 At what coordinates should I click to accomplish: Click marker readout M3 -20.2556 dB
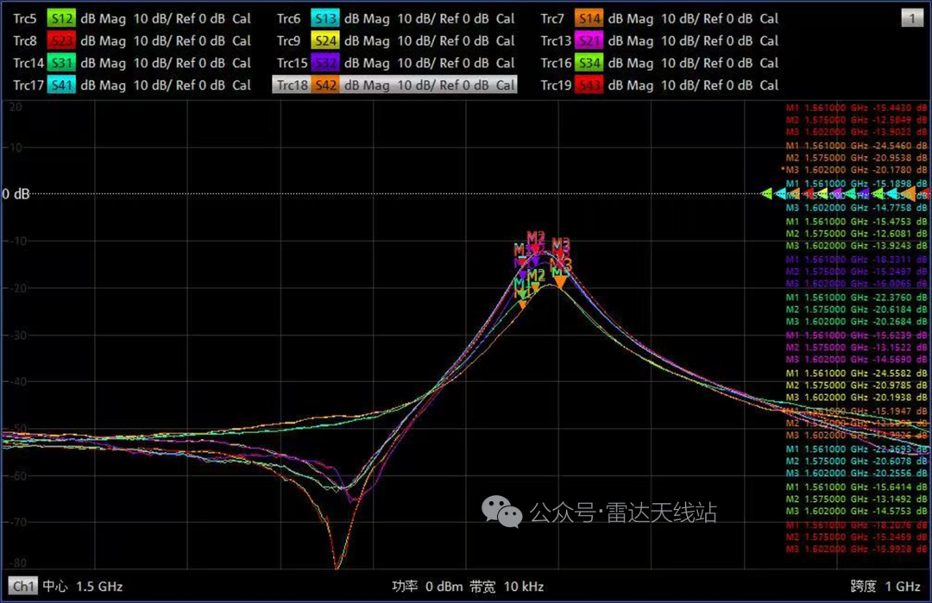click(856, 474)
